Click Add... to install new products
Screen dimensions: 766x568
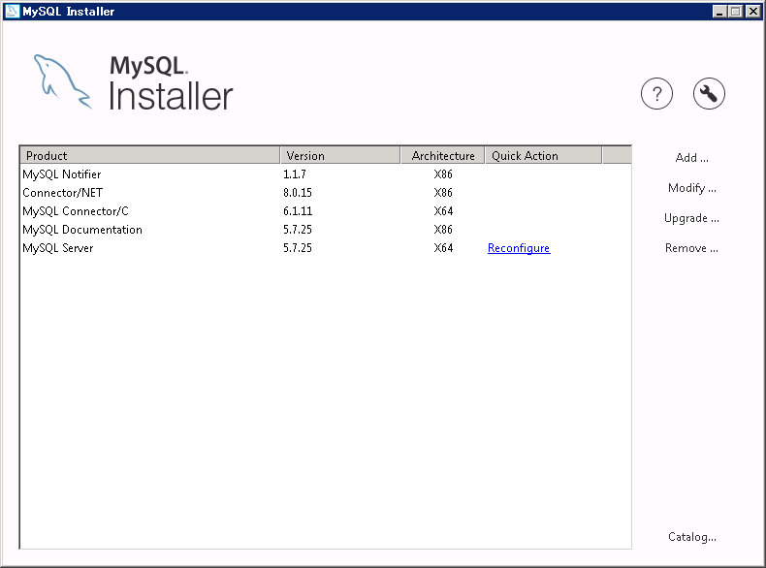(691, 158)
